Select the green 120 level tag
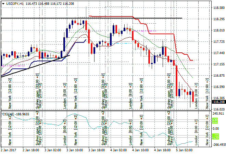This screenshot has height=154, width=226. click(x=215, y=120)
